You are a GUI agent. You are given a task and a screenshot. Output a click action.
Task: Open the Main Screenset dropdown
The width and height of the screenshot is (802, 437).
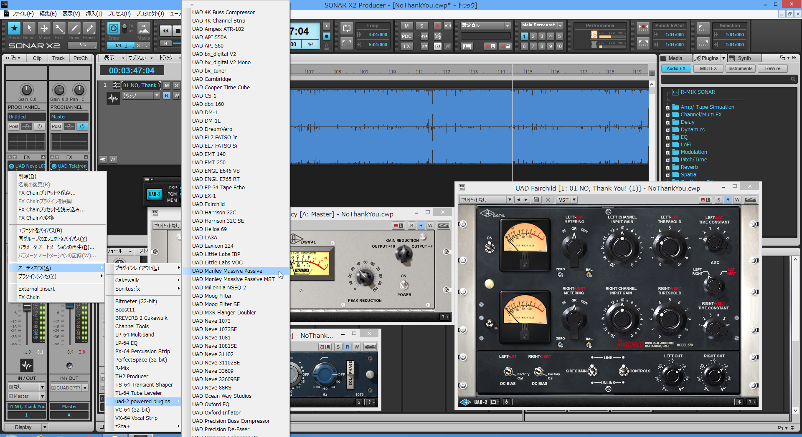point(561,25)
